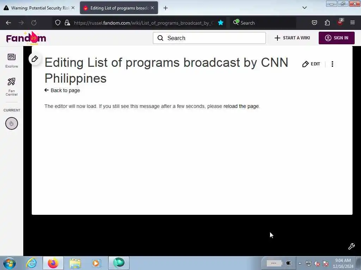Image resolution: width=361 pixels, height=270 pixels.
Task: Click the Action Center flag tray icon
Action: [325, 264]
